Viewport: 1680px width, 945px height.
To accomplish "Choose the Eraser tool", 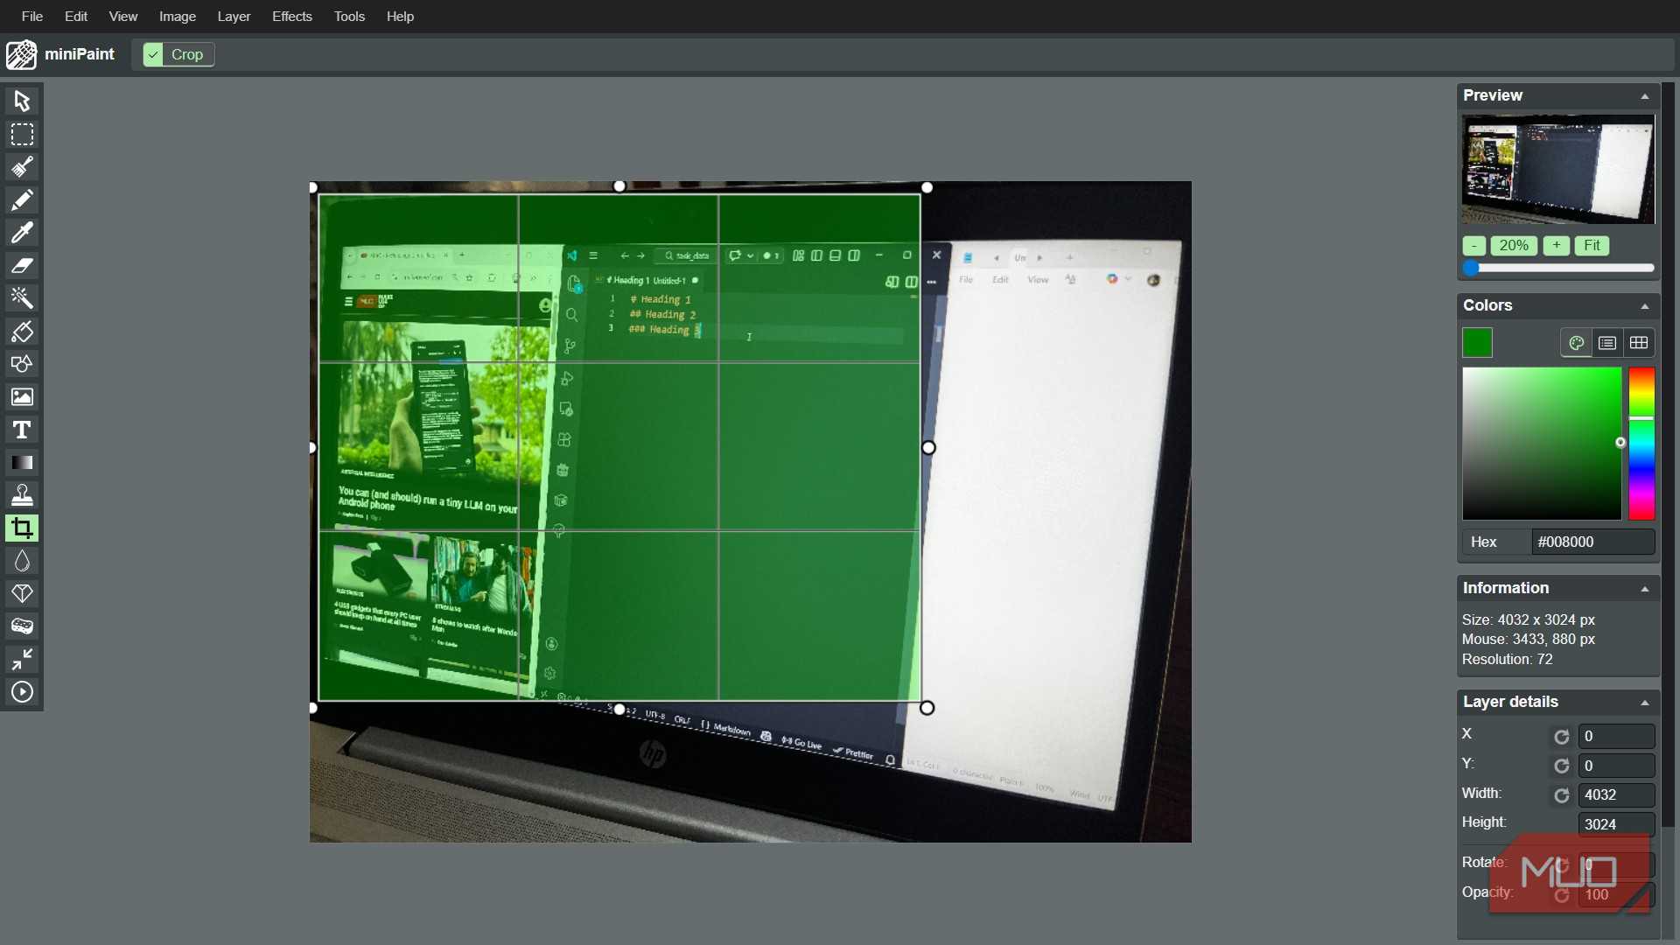I will (x=22, y=266).
